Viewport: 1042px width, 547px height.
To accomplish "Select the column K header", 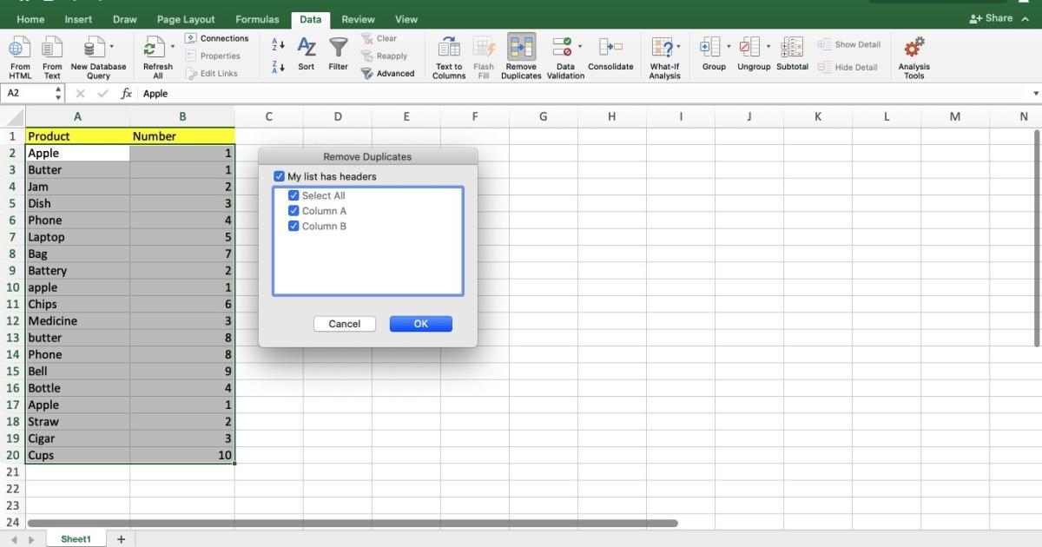I will click(818, 116).
